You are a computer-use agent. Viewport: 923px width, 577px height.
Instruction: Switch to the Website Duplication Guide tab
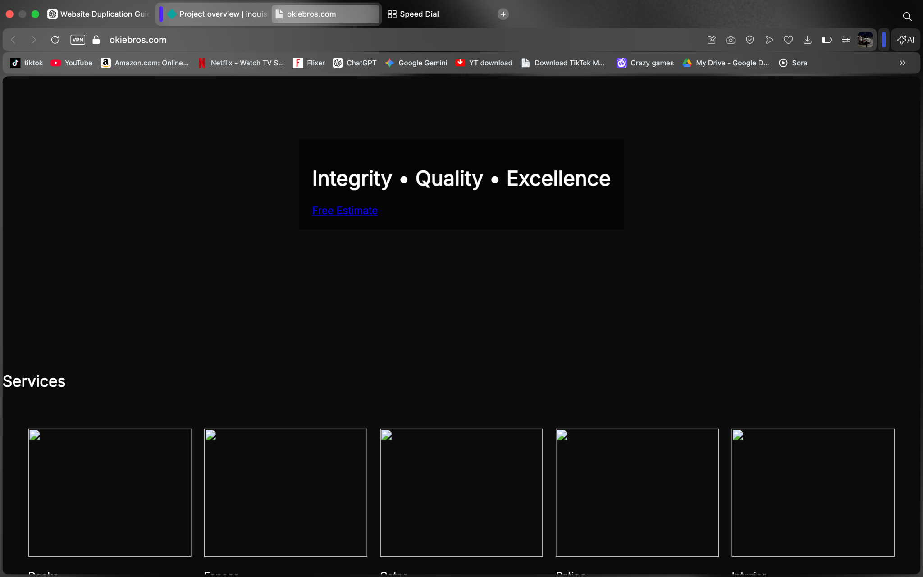[x=99, y=14]
